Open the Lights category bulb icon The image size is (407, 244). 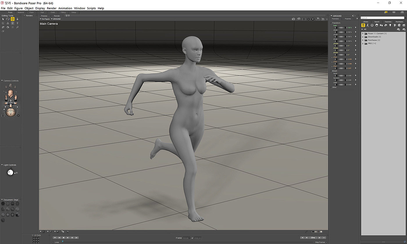tap(390, 25)
